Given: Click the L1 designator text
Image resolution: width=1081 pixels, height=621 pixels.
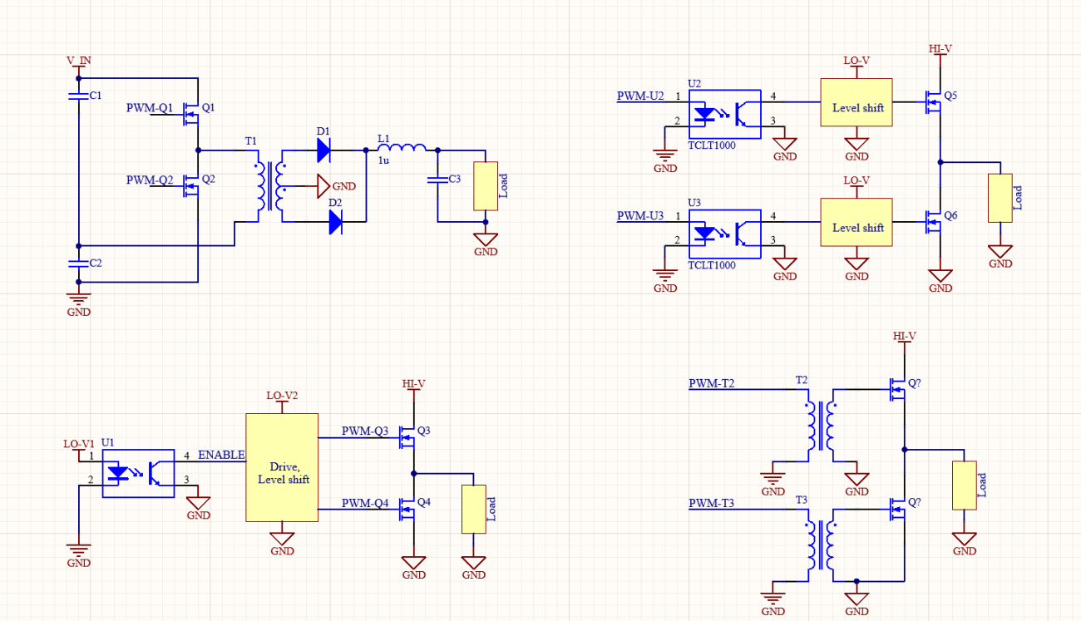Looking at the screenshot, I should 383,137.
